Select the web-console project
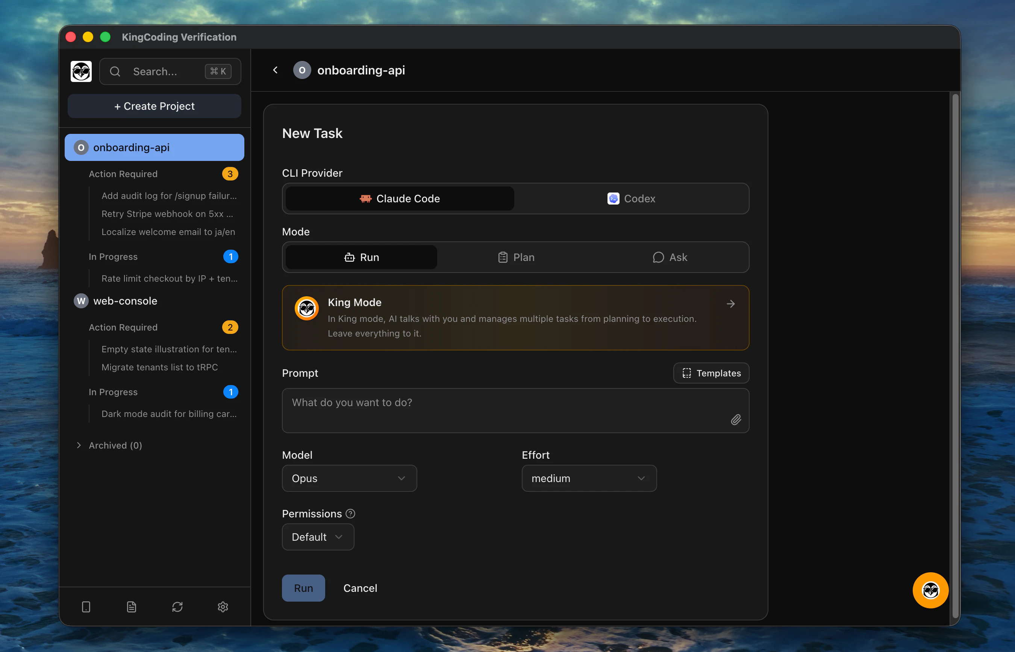The height and width of the screenshot is (652, 1015). pos(124,300)
